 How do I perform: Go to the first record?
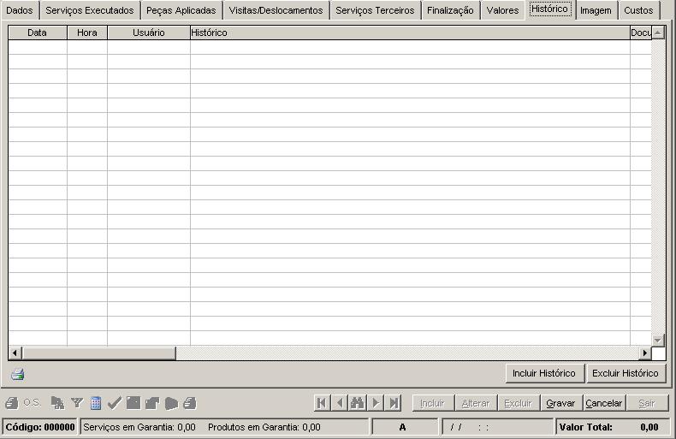[322, 403]
